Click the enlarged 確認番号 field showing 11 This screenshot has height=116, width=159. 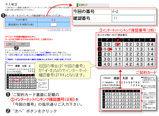133,19
